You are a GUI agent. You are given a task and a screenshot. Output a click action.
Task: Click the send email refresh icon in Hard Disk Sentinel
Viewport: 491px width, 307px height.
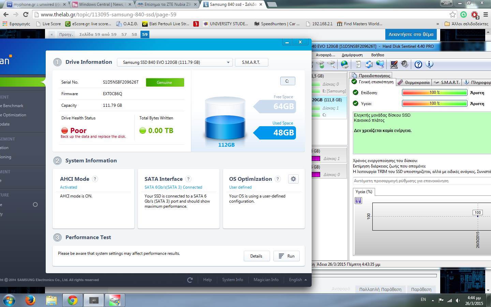(x=369, y=64)
